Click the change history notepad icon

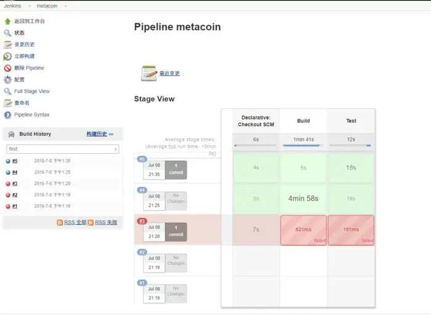[7, 44]
